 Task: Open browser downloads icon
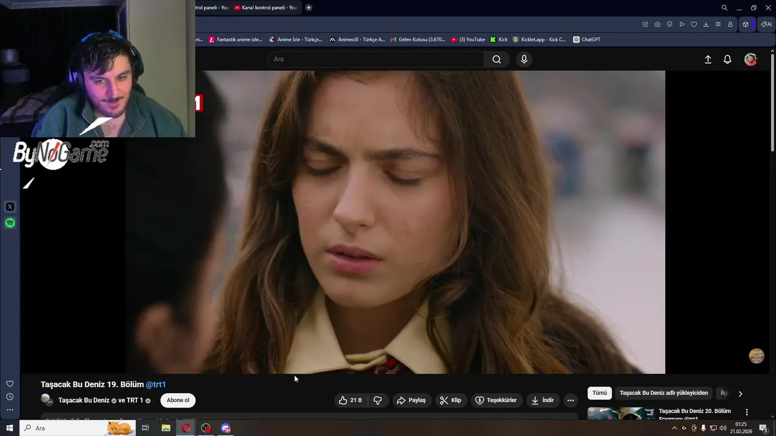coord(706,24)
